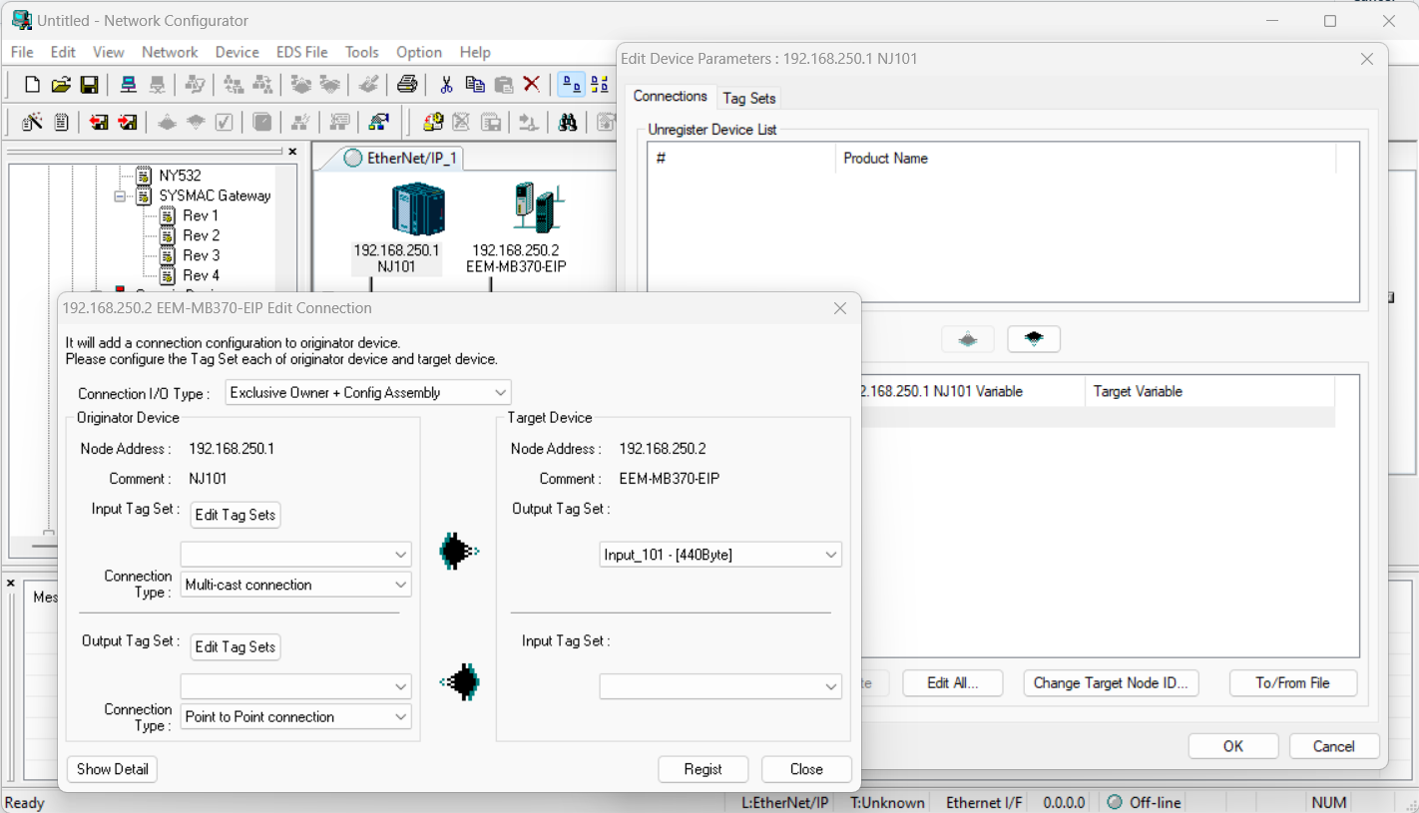Click the Regist button
The height and width of the screenshot is (813, 1419).
point(704,769)
